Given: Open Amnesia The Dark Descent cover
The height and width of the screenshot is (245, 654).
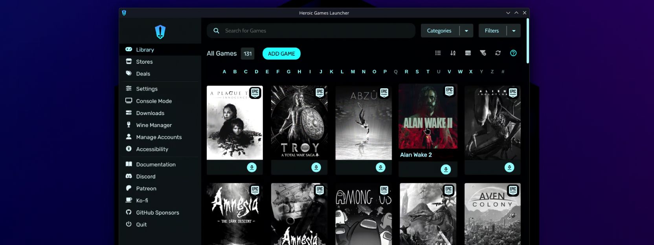Looking at the screenshot, I should tap(235, 214).
